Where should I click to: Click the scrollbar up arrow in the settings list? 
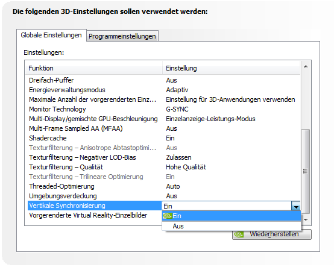(306, 66)
